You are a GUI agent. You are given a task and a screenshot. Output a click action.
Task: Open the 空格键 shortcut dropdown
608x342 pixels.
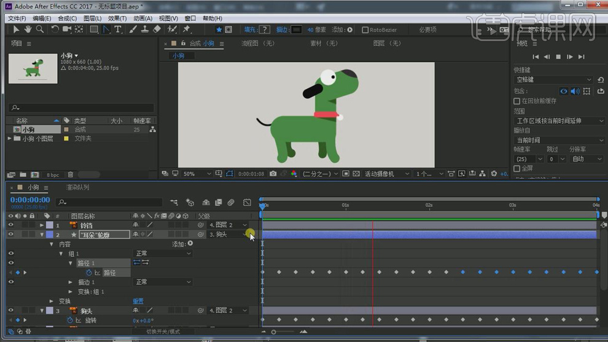553,80
